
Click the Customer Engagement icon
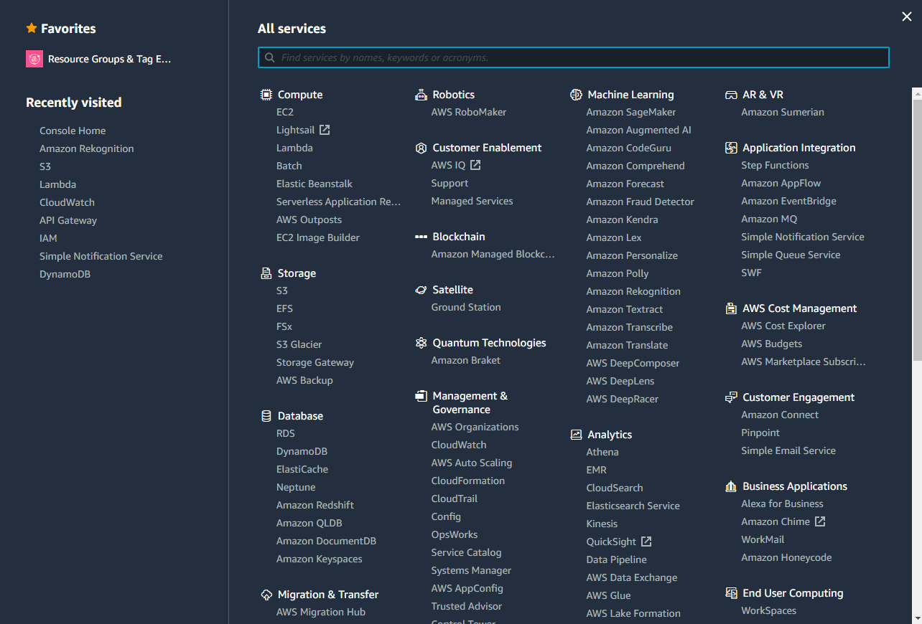pyautogui.click(x=731, y=397)
